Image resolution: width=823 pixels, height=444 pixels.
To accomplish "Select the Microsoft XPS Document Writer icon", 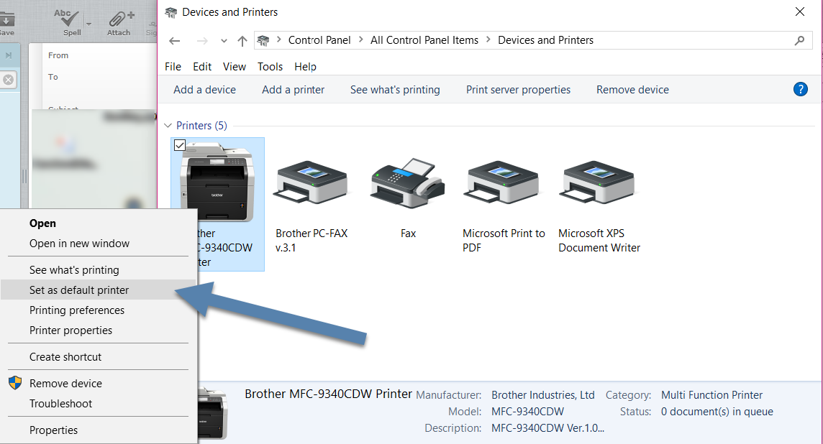I will 597,182.
